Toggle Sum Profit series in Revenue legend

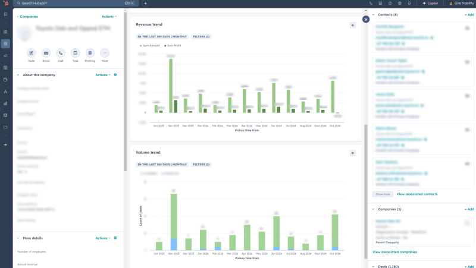[x=173, y=46]
